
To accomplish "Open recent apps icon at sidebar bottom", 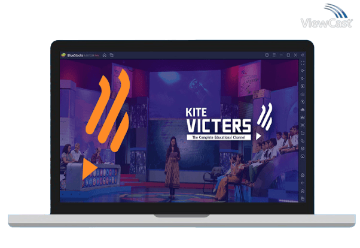I will coord(303,198).
